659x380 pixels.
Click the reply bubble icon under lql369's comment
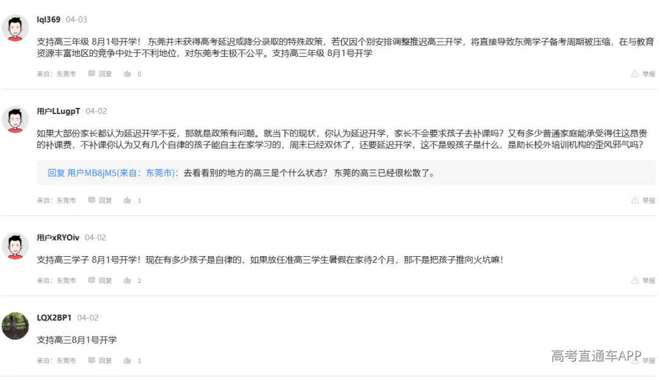[x=92, y=74]
